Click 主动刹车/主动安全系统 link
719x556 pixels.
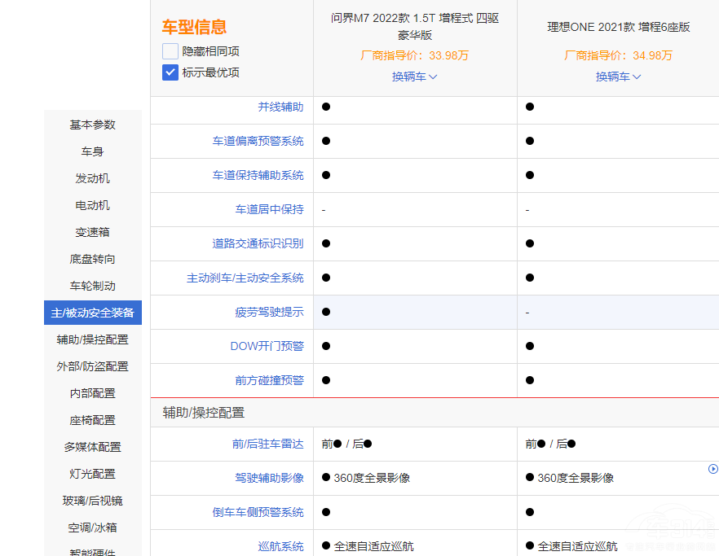tap(245, 278)
